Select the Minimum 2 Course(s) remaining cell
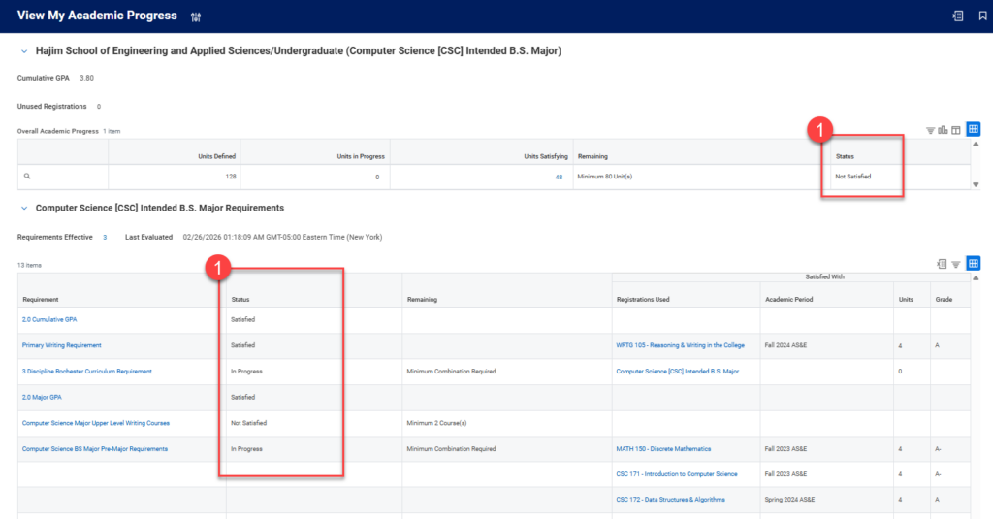 point(436,423)
